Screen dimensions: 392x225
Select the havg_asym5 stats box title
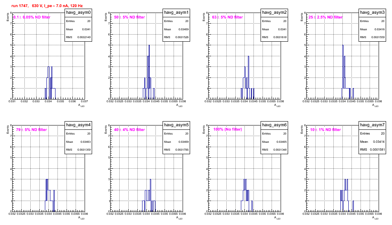coord(176,125)
